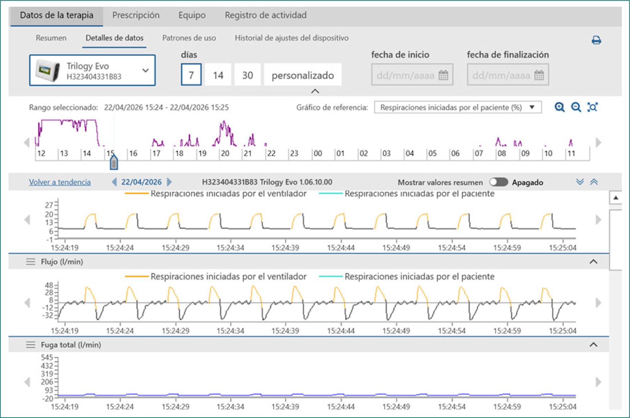The image size is (630, 418).
Task: Click the print icon
Action: (596, 40)
